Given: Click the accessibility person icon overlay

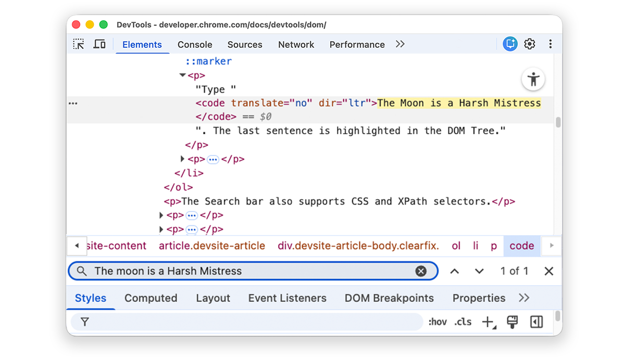Looking at the screenshot, I should (533, 79).
